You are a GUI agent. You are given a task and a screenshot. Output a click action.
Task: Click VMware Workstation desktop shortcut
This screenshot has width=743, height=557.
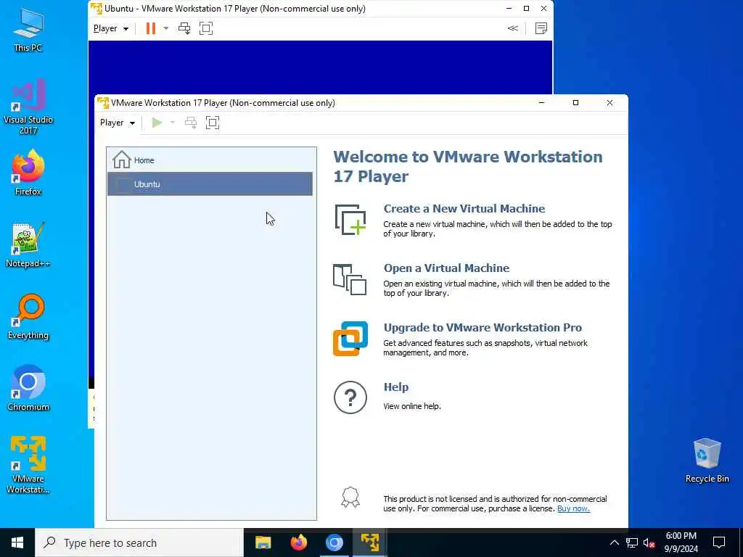point(28,465)
